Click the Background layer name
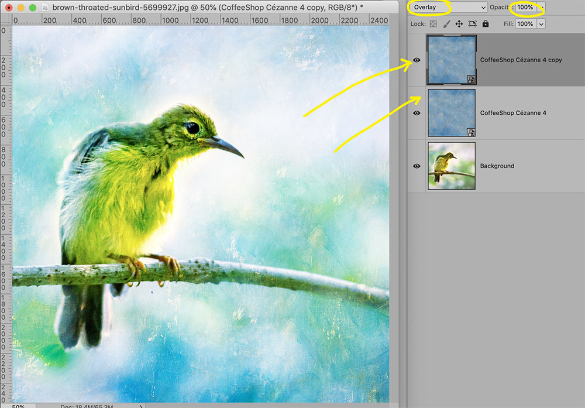The image size is (585, 408). tap(497, 166)
